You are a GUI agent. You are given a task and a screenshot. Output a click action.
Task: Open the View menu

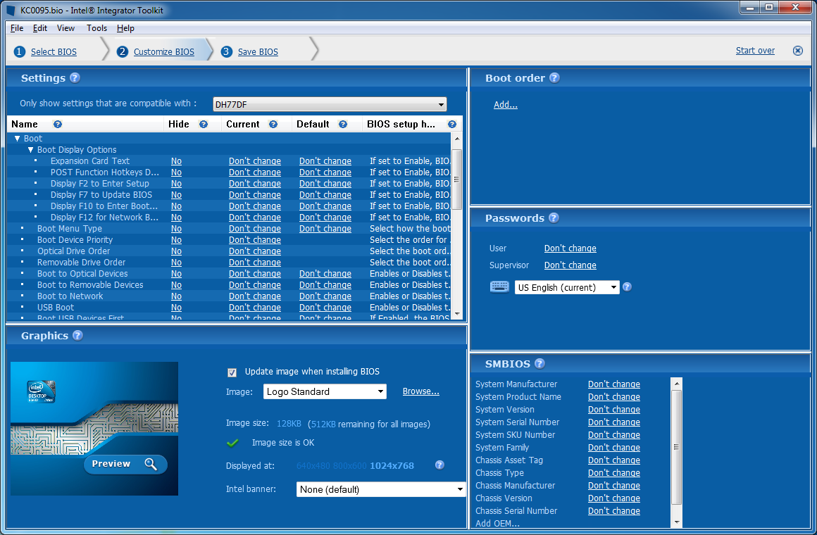(66, 28)
